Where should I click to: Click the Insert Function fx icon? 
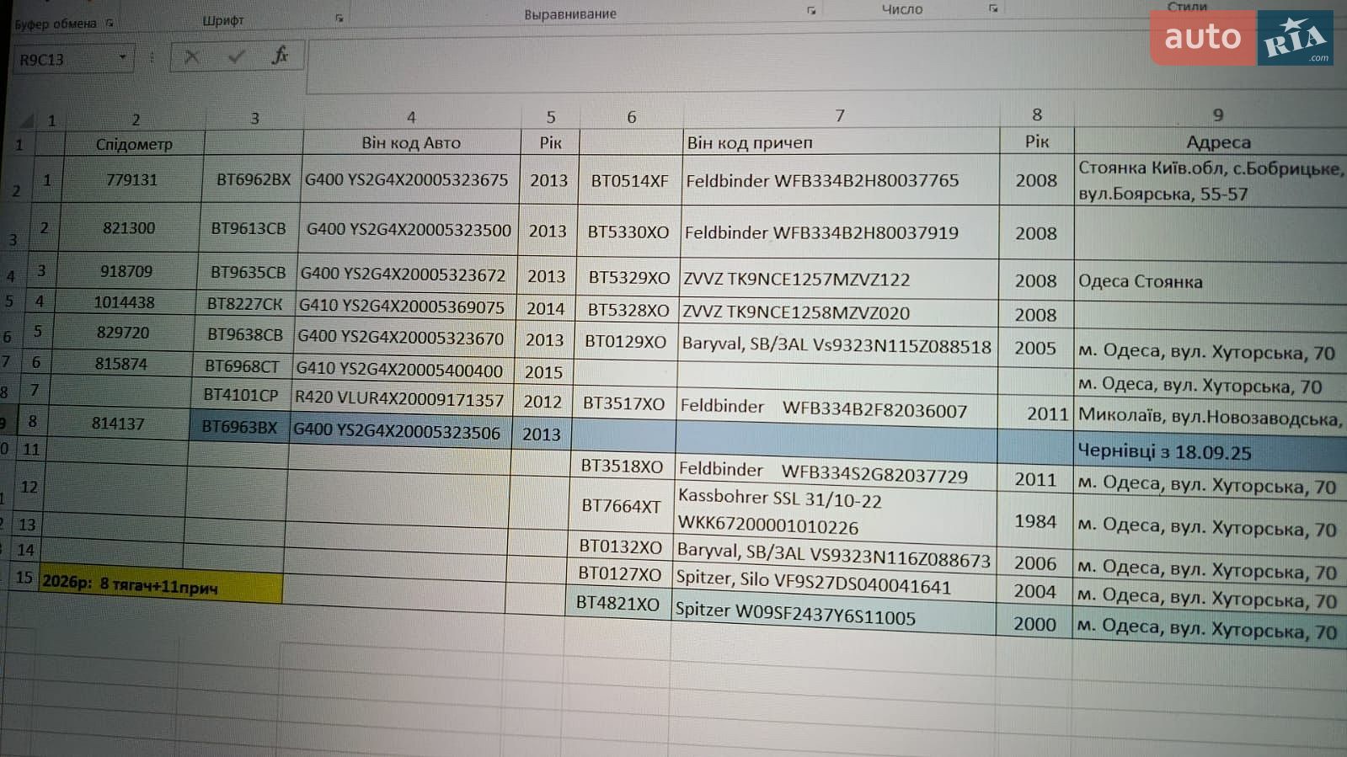(x=281, y=56)
